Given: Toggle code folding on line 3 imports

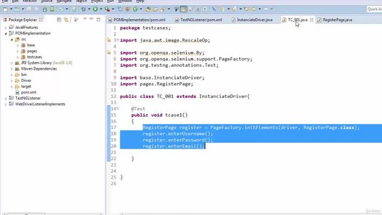Looking at the screenshot, I should [118, 40].
